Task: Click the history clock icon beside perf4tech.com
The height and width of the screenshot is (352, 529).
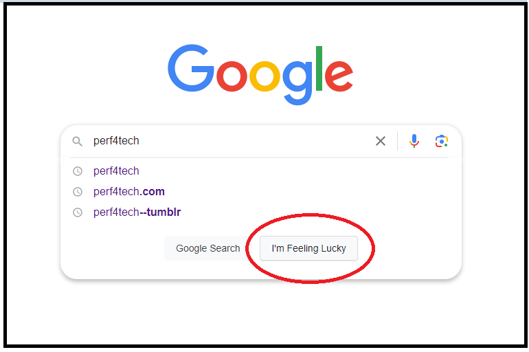Action: coord(78,192)
